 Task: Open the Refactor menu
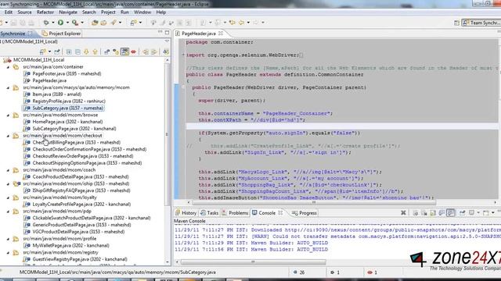pyautogui.click(x=45, y=12)
